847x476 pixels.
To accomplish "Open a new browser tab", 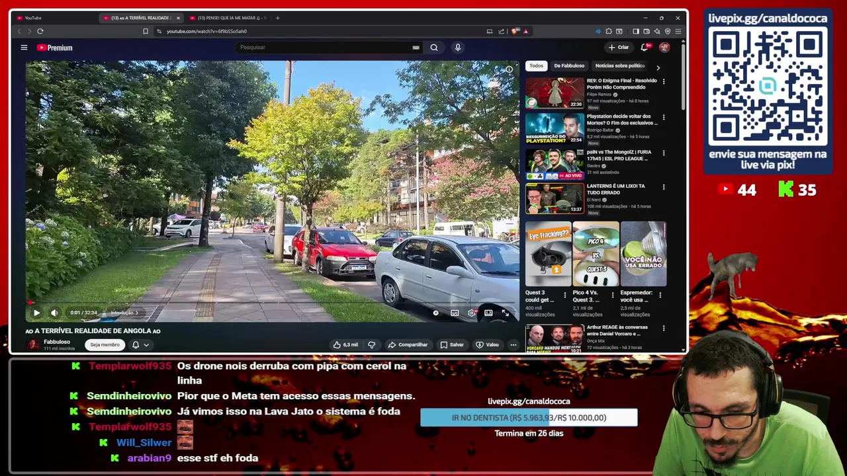I will pos(277,18).
